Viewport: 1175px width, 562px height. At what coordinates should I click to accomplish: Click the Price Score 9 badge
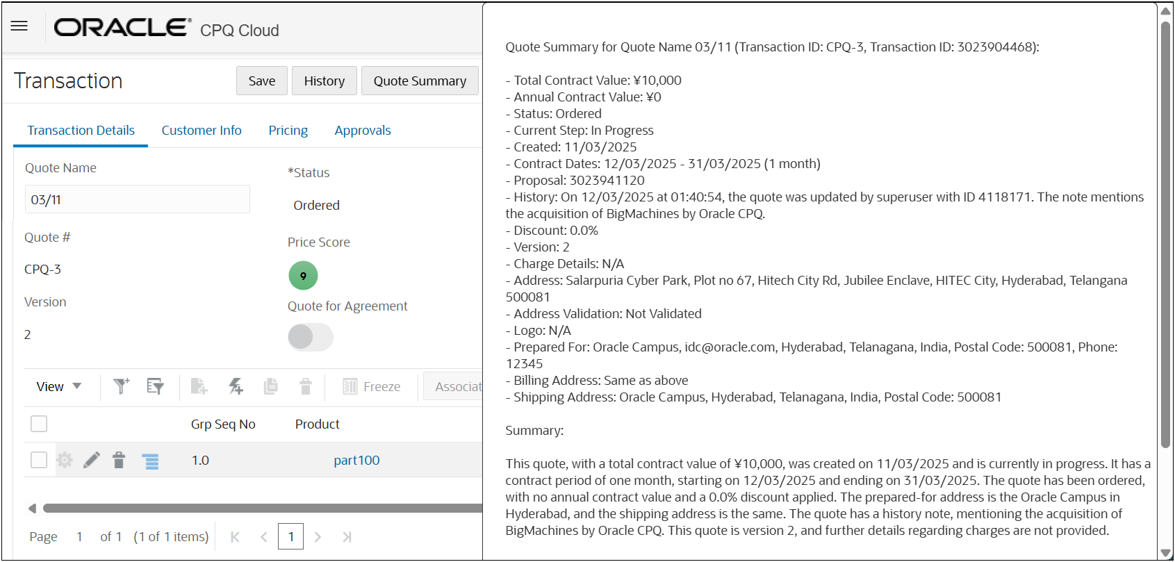click(303, 276)
